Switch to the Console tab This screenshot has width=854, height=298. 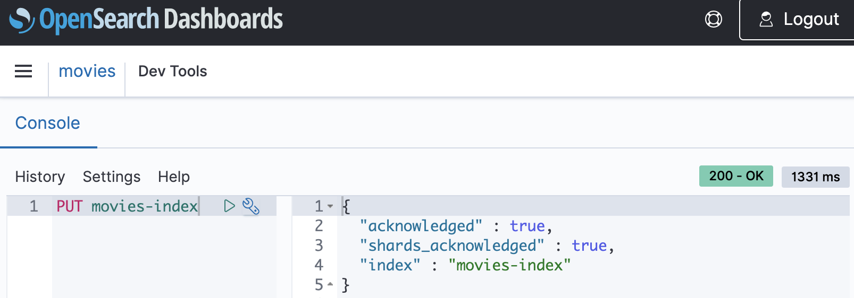48,123
